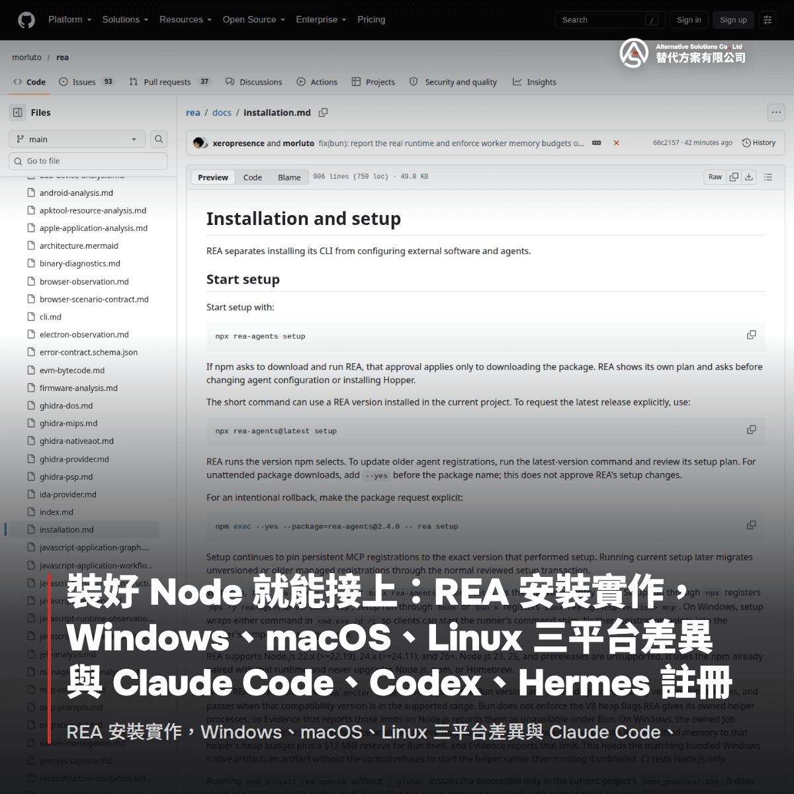Image resolution: width=794 pixels, height=794 pixels.
Task: Copy the rea-agents@latest setup command
Action: pyautogui.click(x=751, y=429)
